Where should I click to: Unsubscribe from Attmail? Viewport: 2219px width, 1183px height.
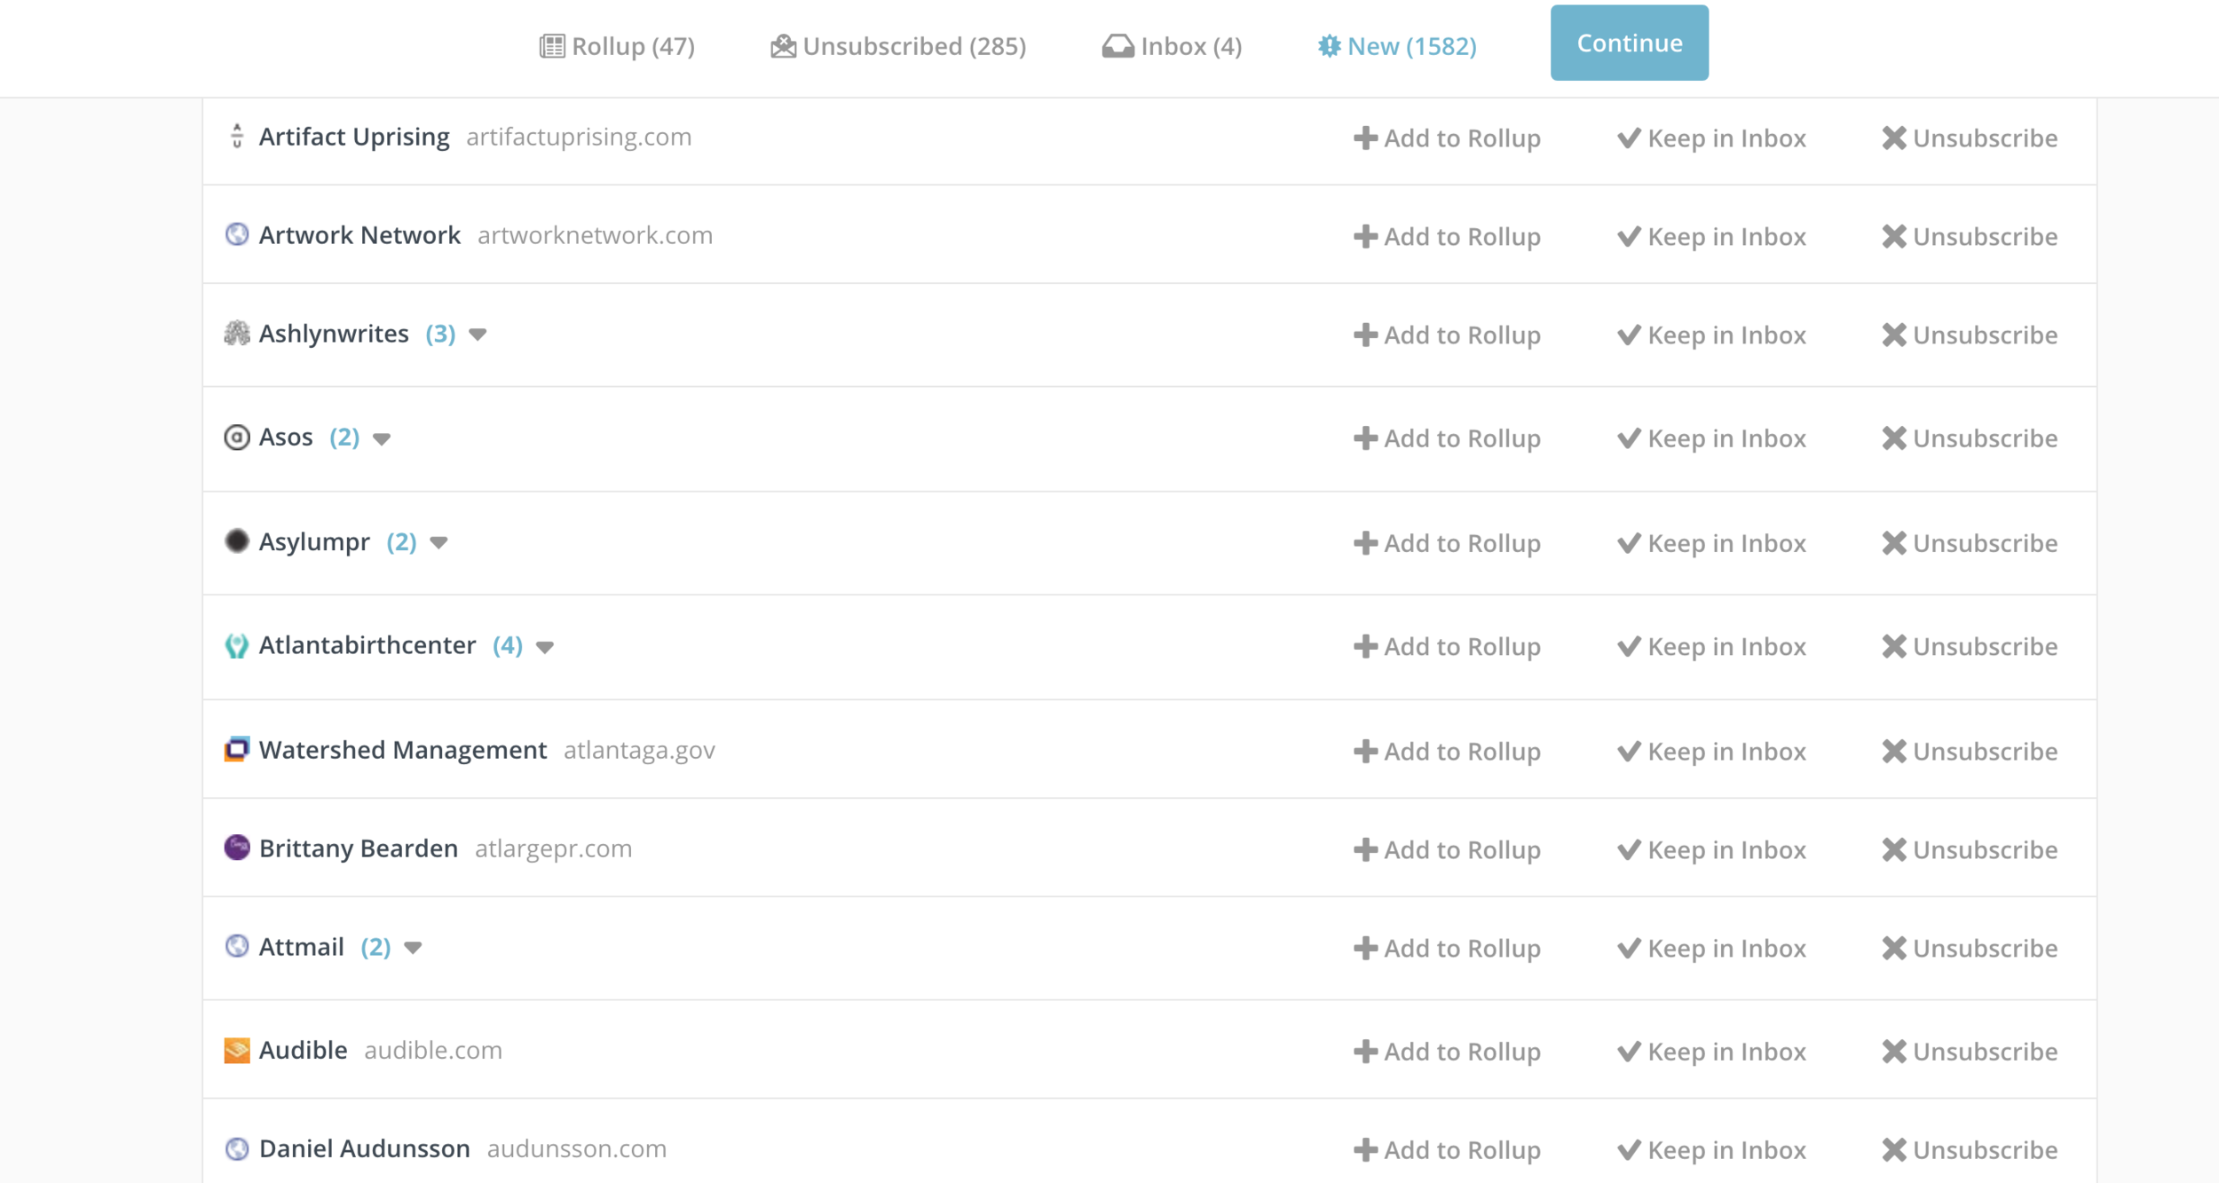tap(1970, 949)
